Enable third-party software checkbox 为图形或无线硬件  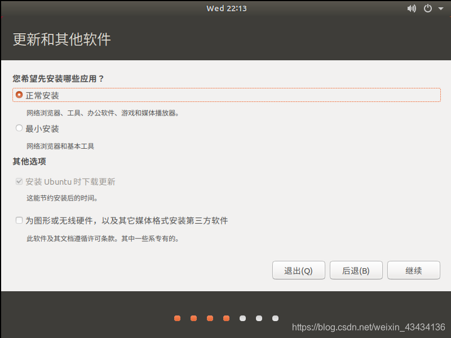pos(19,220)
